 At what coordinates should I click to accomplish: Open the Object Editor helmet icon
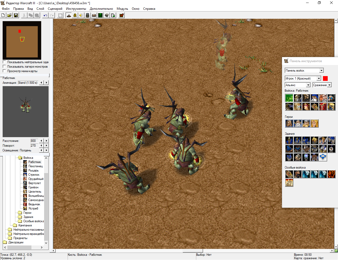click(88, 15)
